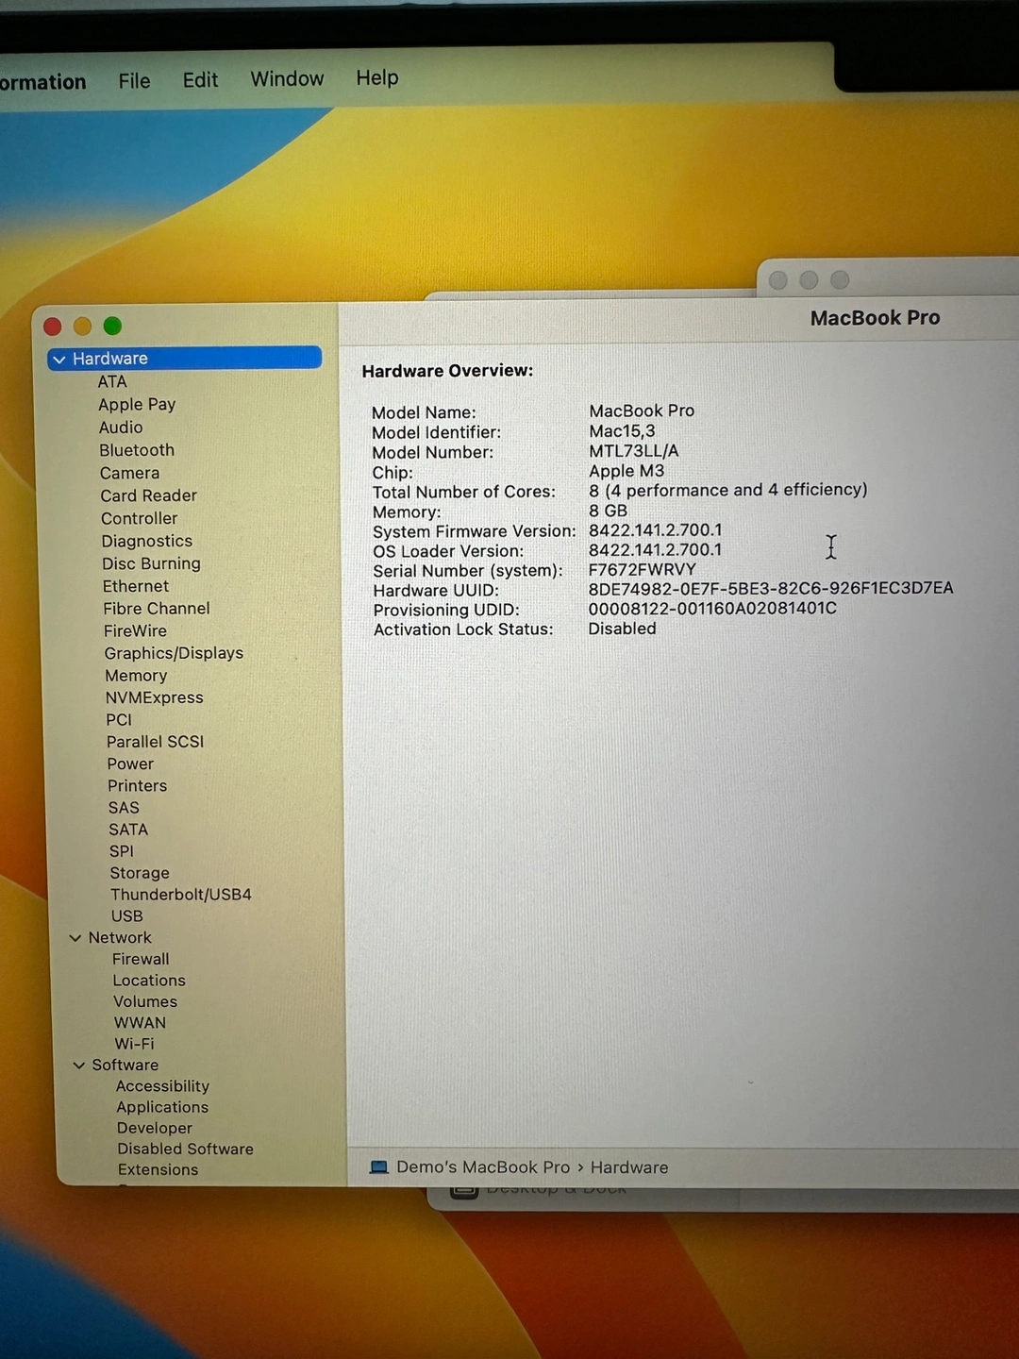Viewport: 1019px width, 1359px height.
Task: Collapse the Software section chevron
Action: (79, 1065)
